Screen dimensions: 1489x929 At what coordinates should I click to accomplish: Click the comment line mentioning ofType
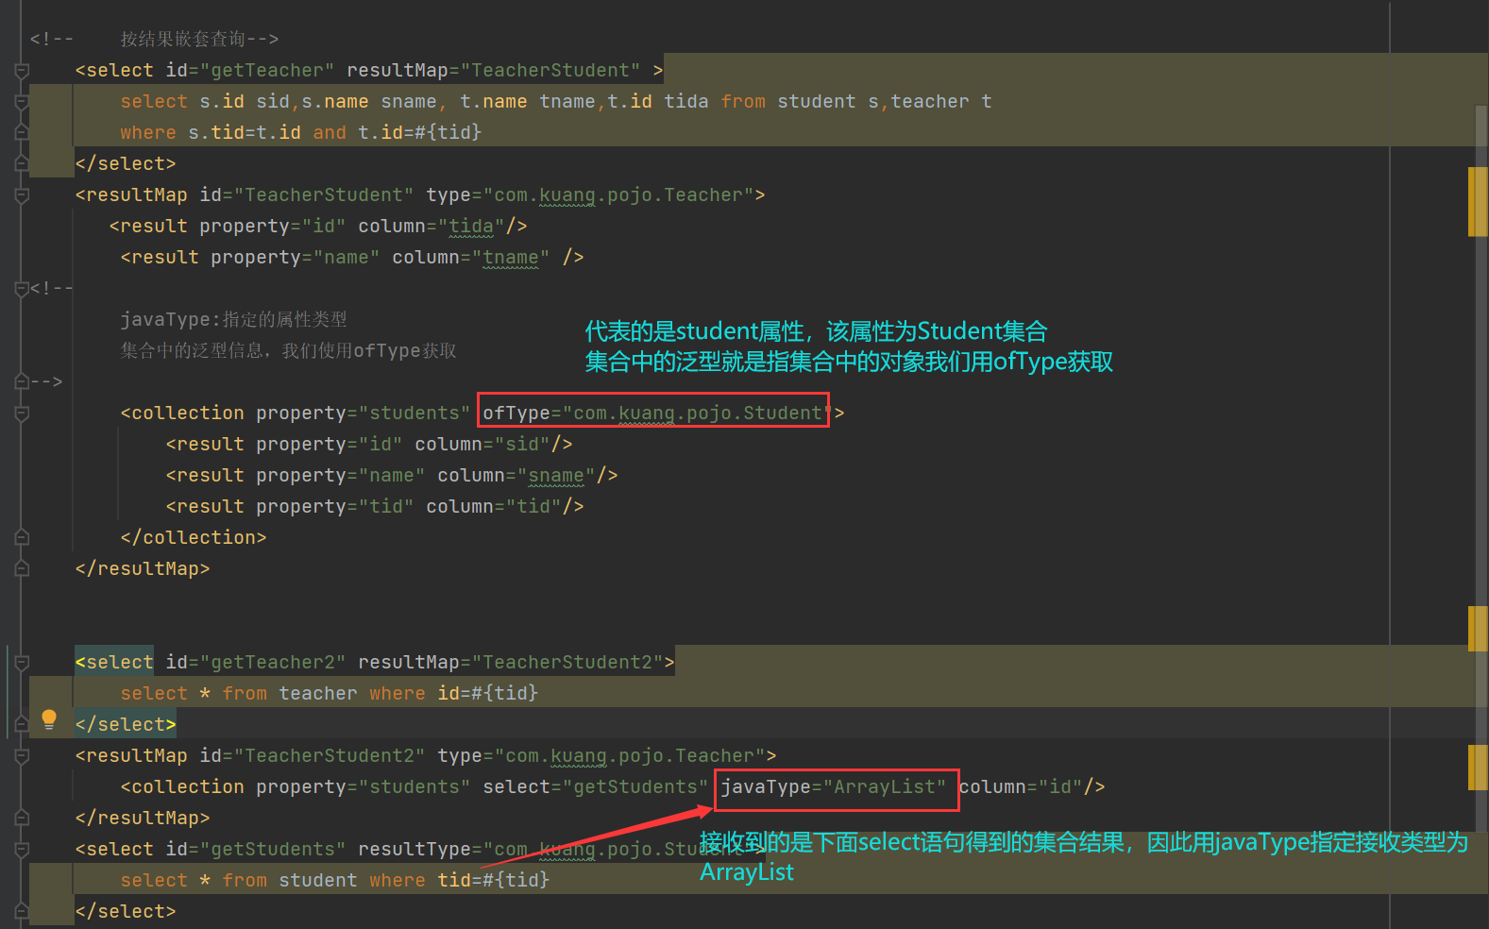[289, 351]
